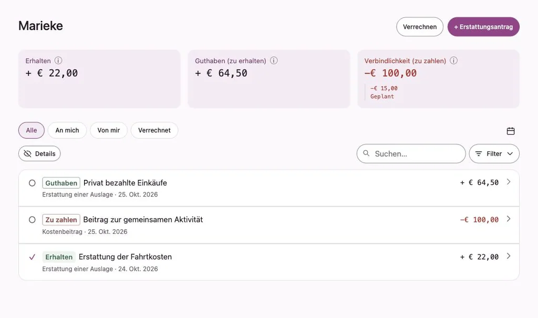Image resolution: width=538 pixels, height=318 pixels.
Task: Click the Erhalten badge in the list
Action: tap(59, 257)
